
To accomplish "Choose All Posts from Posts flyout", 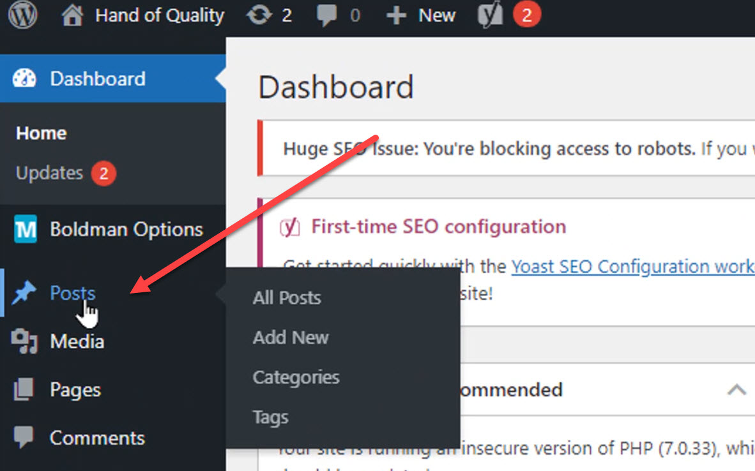I will tap(287, 298).
